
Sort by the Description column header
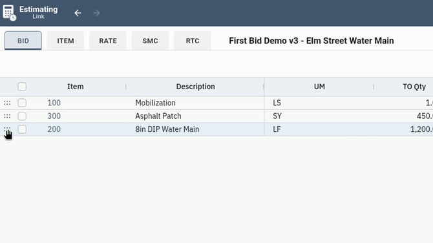[196, 87]
